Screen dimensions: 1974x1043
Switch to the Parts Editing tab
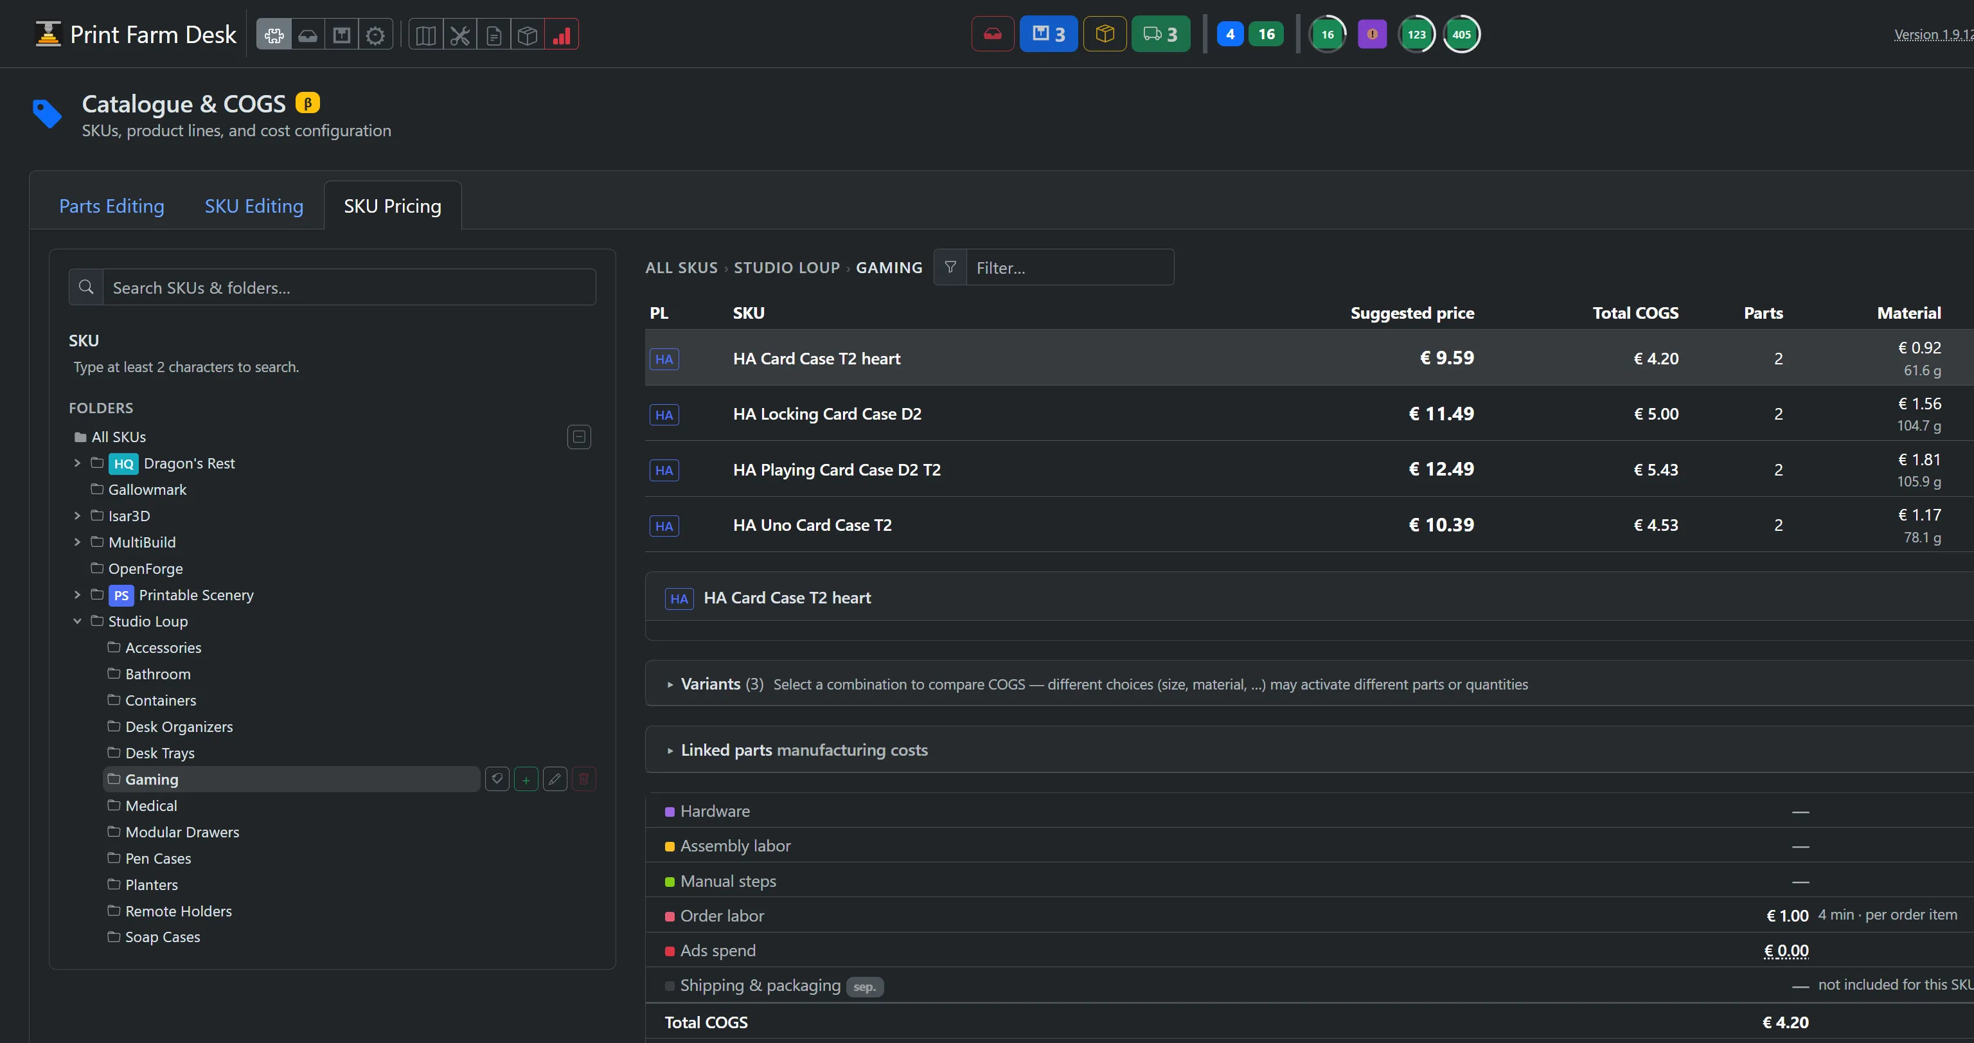click(x=112, y=206)
